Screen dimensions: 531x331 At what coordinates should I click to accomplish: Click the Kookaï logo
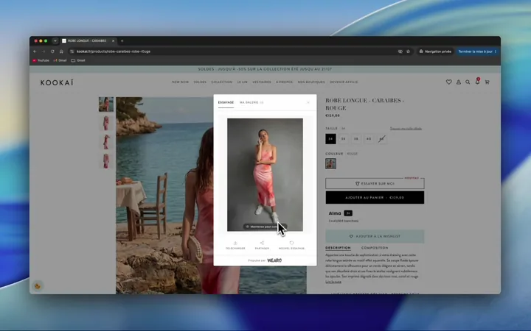[x=57, y=82]
